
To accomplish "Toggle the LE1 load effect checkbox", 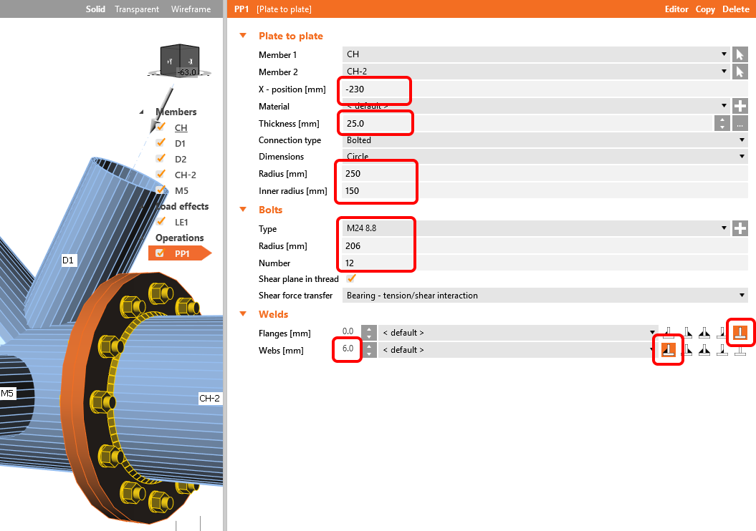I will click(x=160, y=222).
